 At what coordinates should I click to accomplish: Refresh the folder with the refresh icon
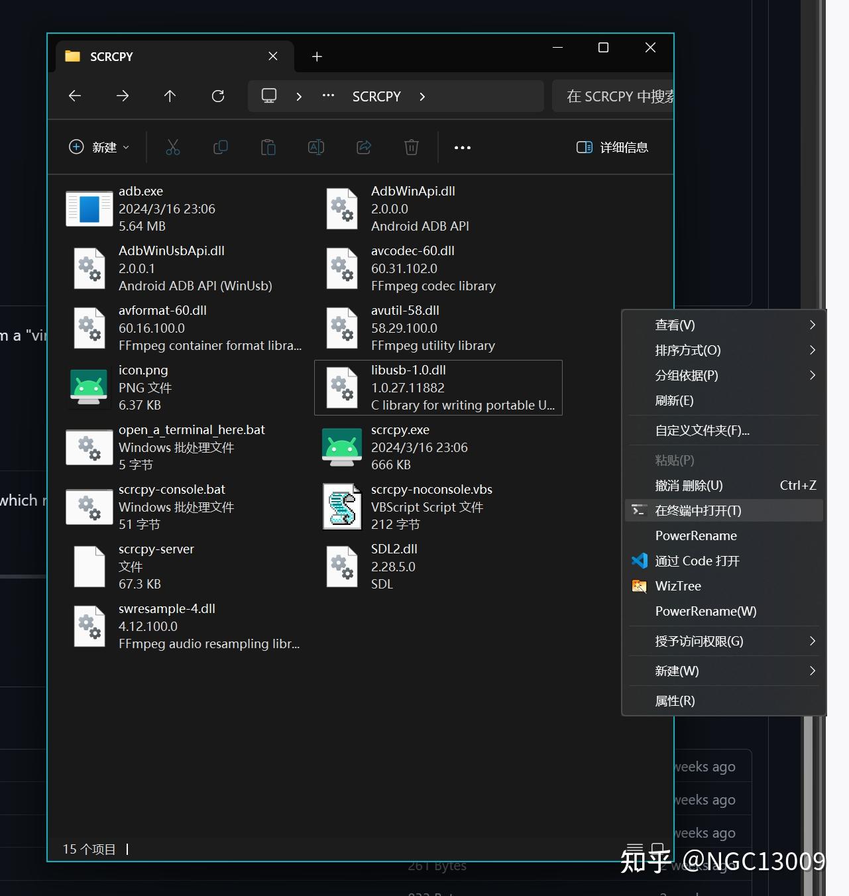click(x=217, y=96)
